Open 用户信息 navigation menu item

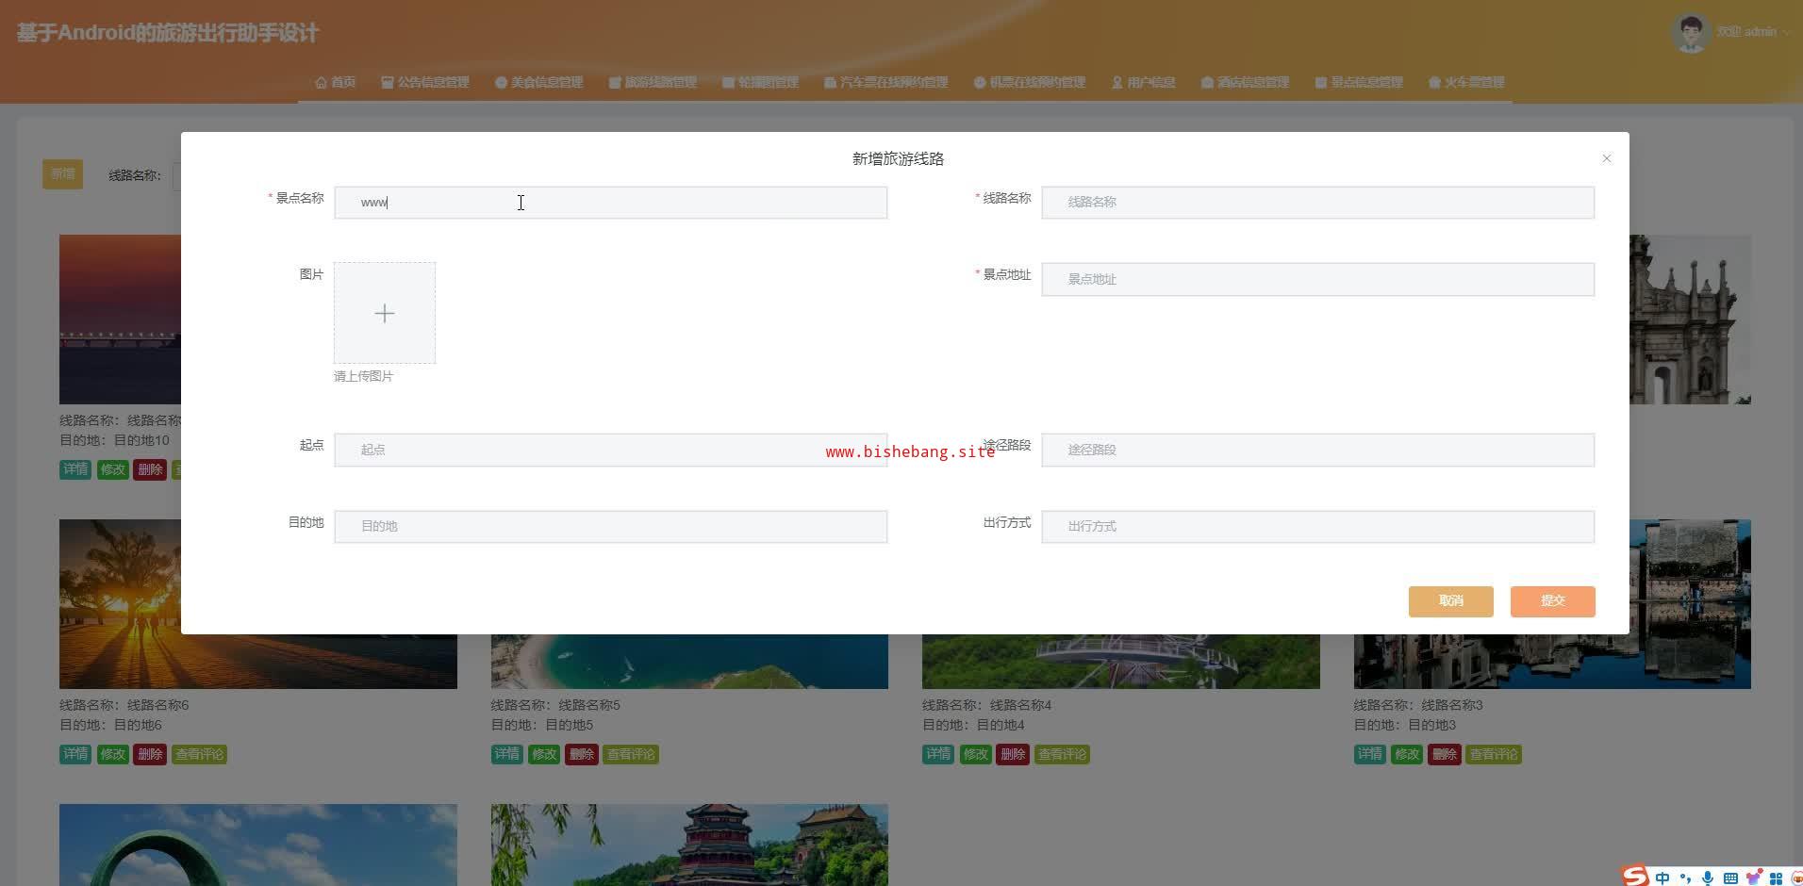[x=1143, y=82]
